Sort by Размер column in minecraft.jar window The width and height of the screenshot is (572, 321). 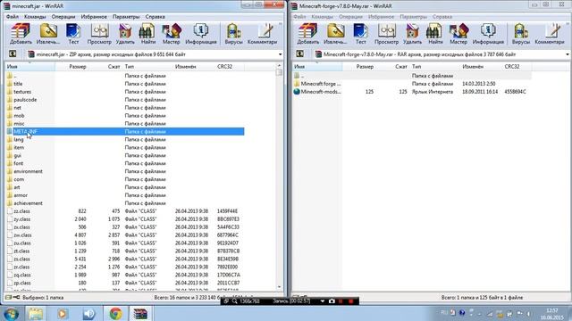point(71,67)
